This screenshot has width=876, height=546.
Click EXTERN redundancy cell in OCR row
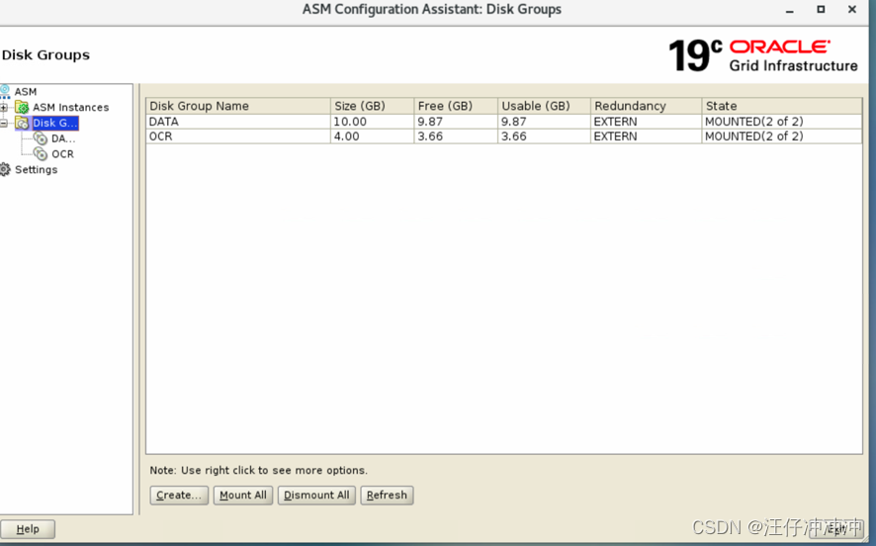pos(646,136)
